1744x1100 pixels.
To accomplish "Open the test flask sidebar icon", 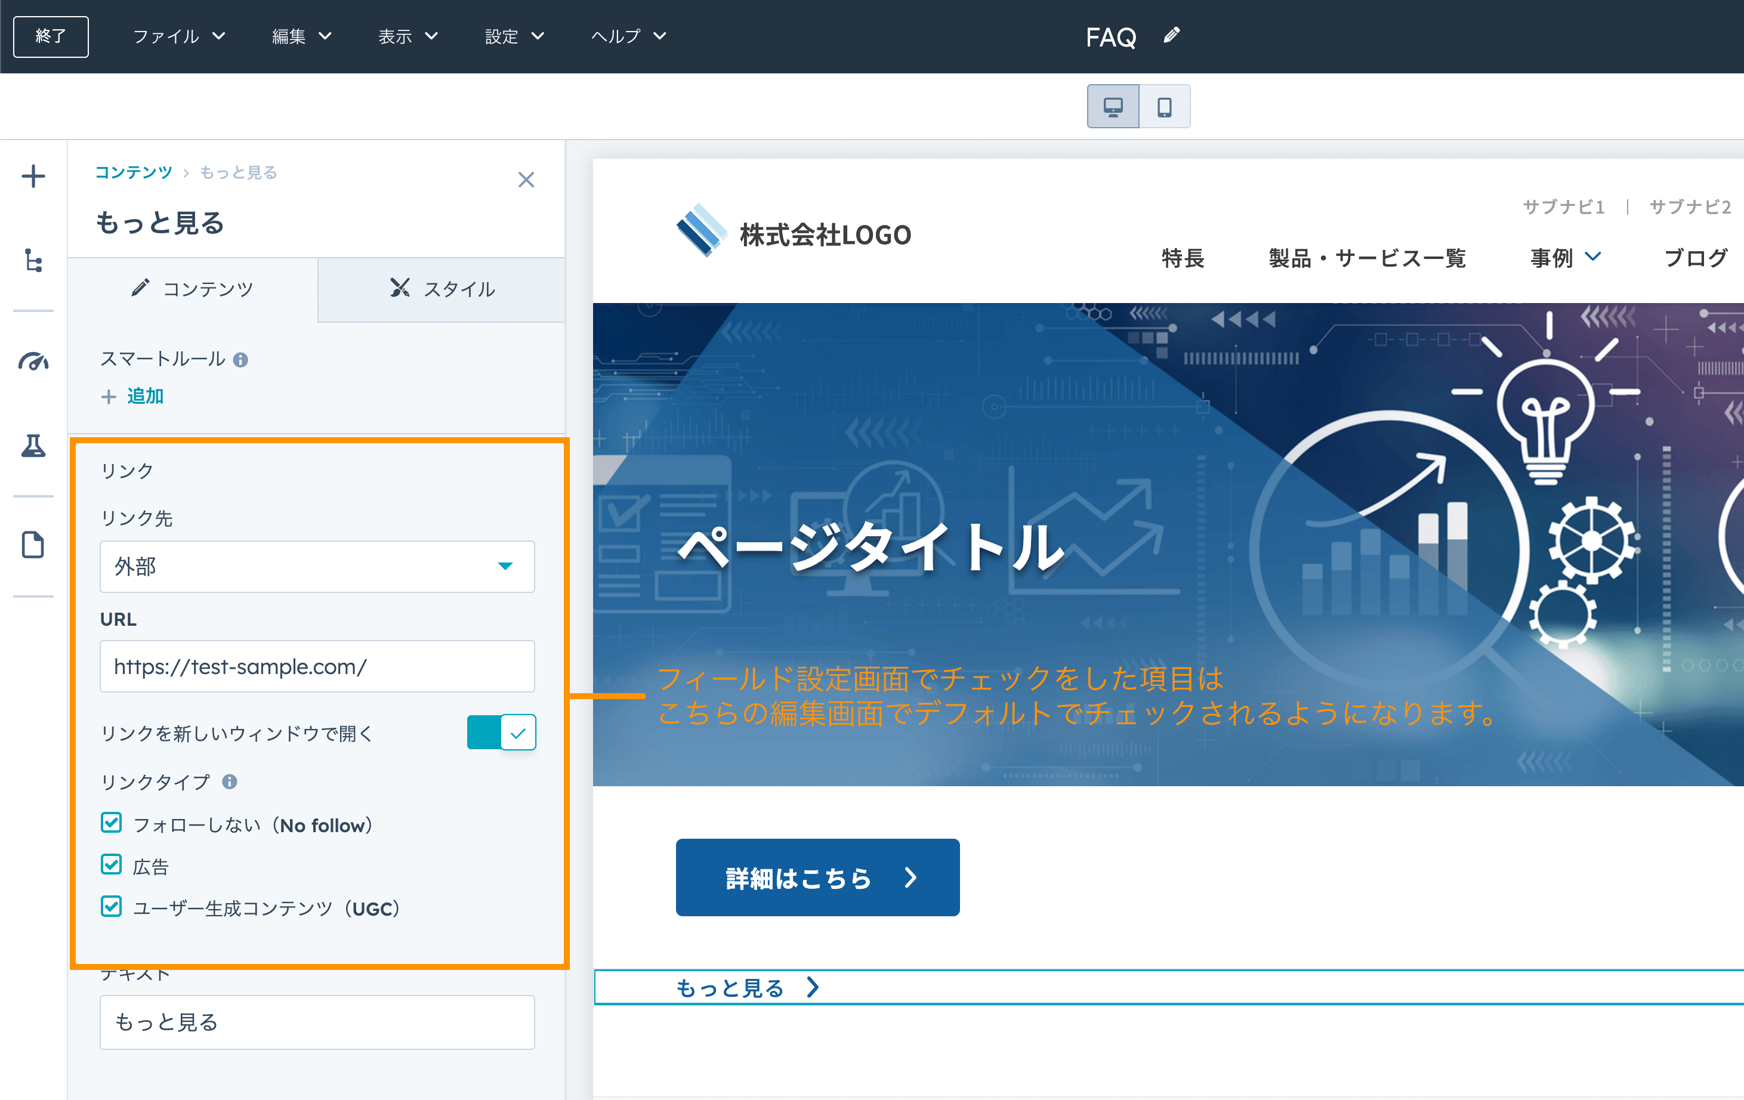I will click(33, 446).
